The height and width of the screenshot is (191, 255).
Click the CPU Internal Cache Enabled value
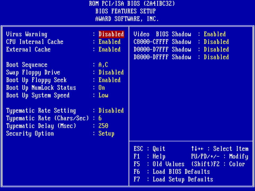tap(110, 42)
